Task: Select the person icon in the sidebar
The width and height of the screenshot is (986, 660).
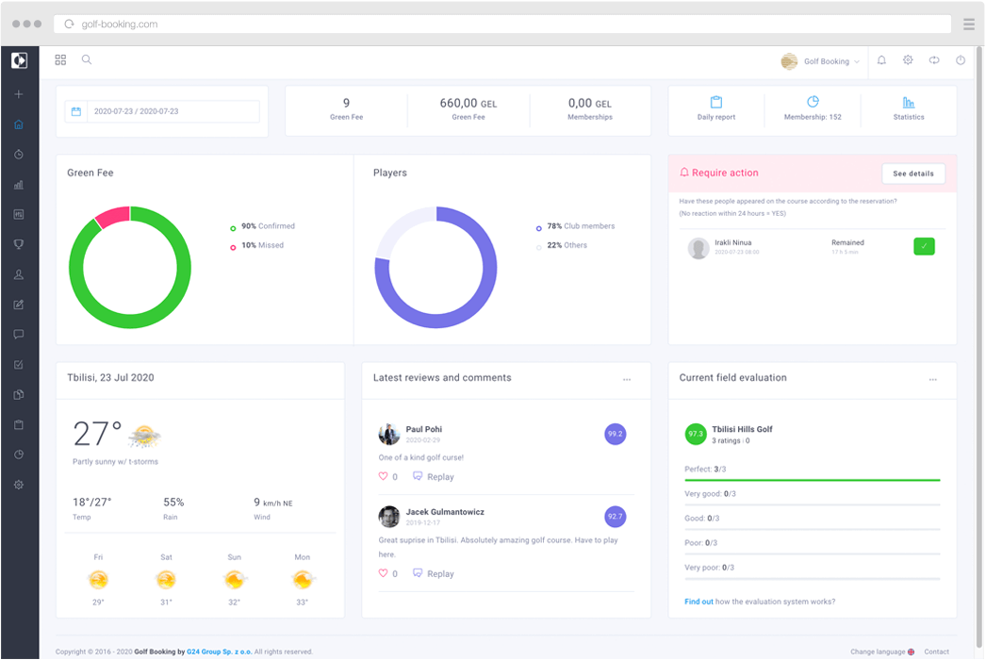Action: coord(19,274)
